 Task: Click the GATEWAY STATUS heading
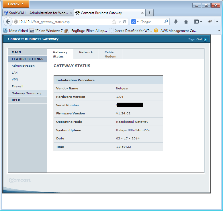[72, 66]
